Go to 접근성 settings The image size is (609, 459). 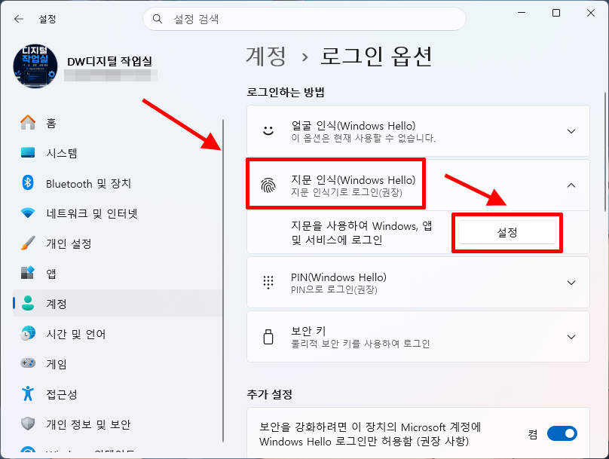coord(118,393)
